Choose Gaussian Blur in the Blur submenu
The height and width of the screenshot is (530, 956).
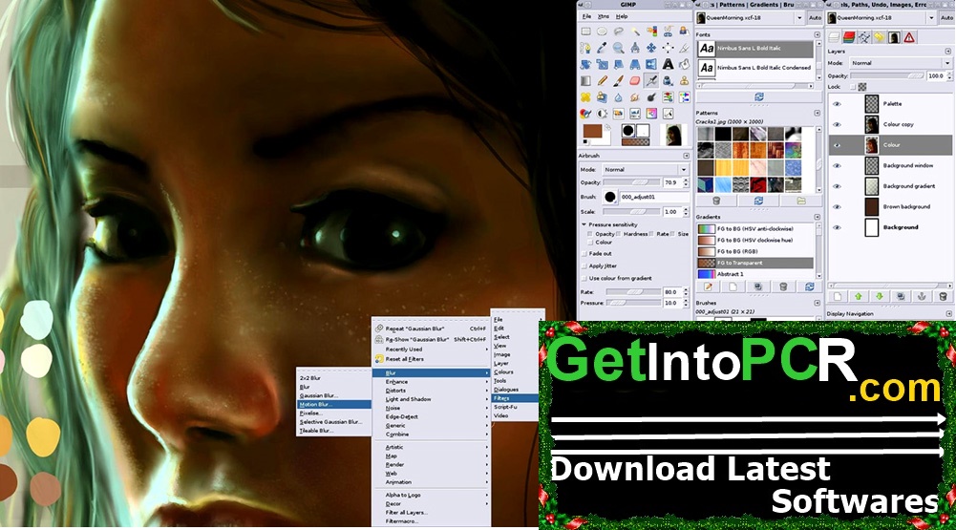pyautogui.click(x=334, y=395)
